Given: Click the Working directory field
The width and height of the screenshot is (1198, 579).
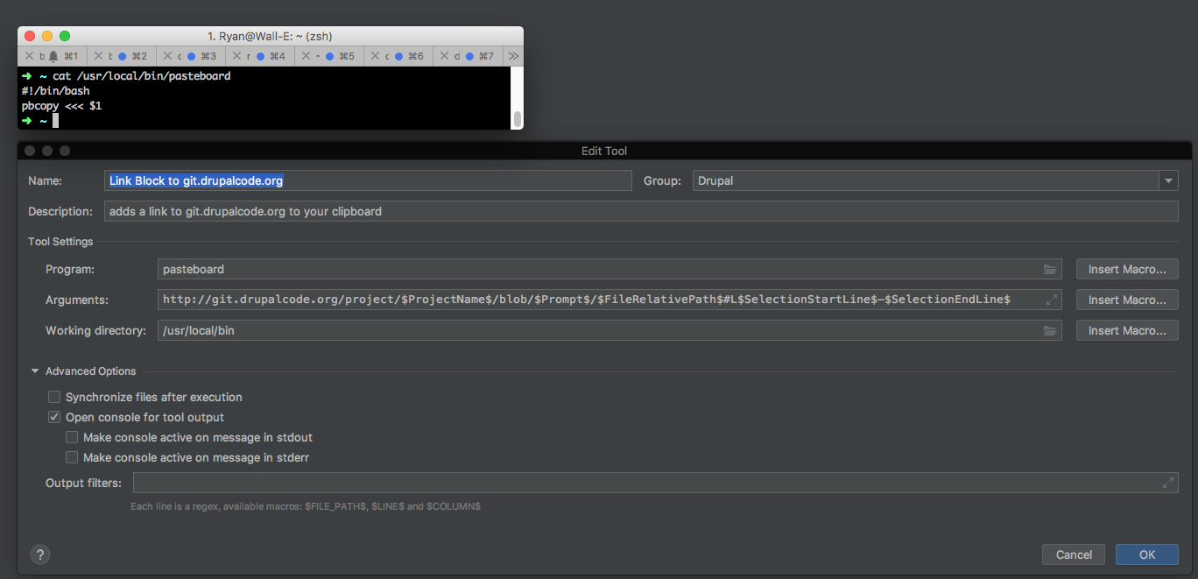Looking at the screenshot, I should [x=610, y=330].
